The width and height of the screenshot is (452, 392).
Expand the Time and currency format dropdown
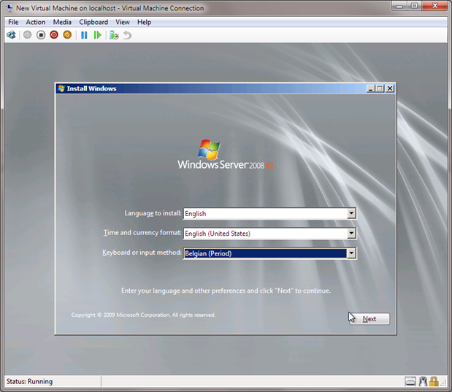pos(351,234)
